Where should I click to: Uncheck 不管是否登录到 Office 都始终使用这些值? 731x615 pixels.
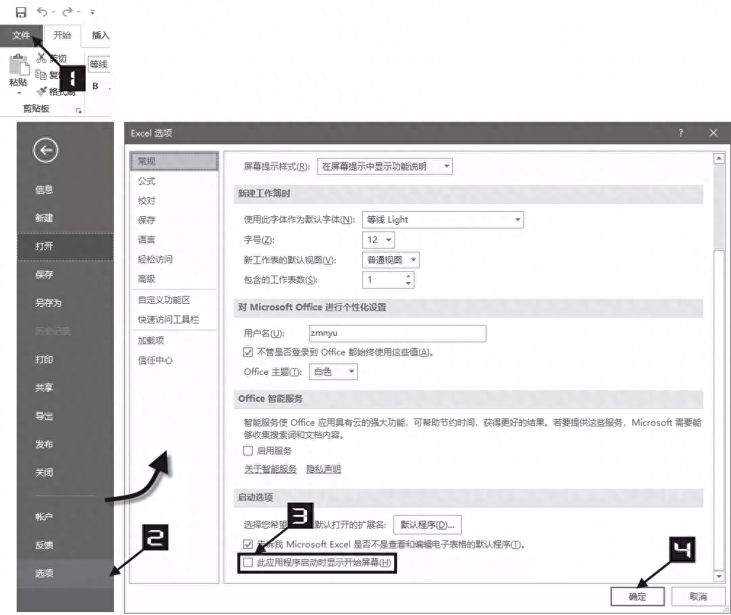248,350
